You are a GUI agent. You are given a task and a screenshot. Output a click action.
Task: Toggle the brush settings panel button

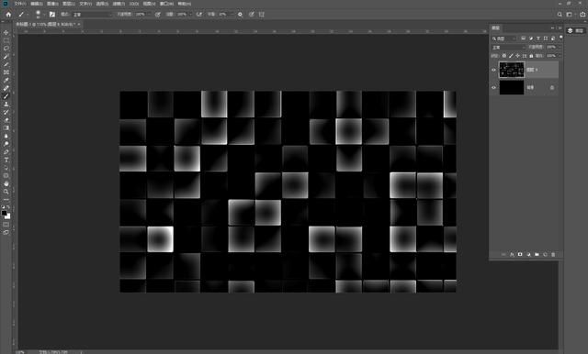[52, 15]
